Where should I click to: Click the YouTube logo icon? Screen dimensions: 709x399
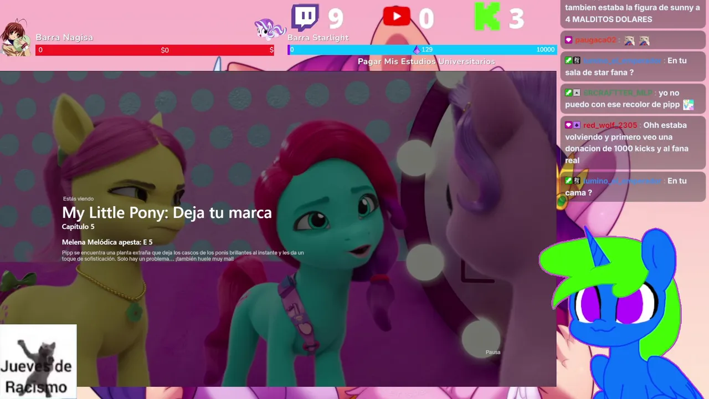(x=397, y=17)
